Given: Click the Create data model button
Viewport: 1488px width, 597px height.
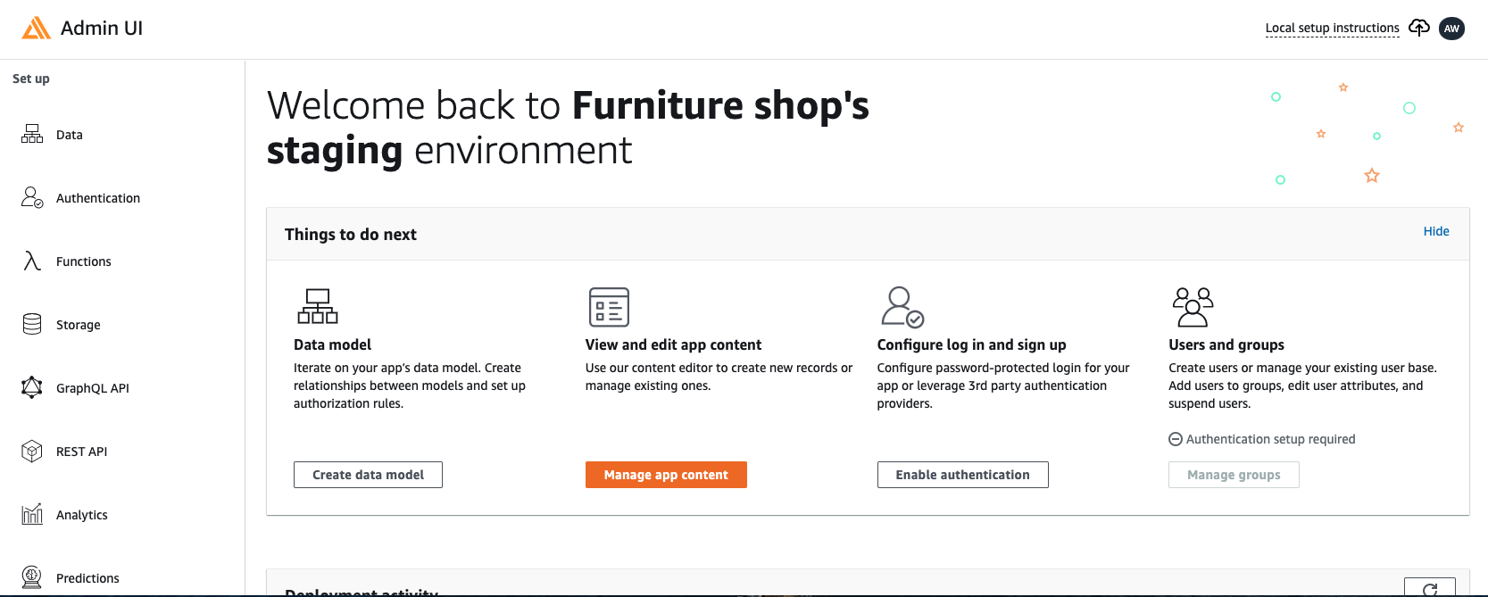Looking at the screenshot, I should [368, 475].
